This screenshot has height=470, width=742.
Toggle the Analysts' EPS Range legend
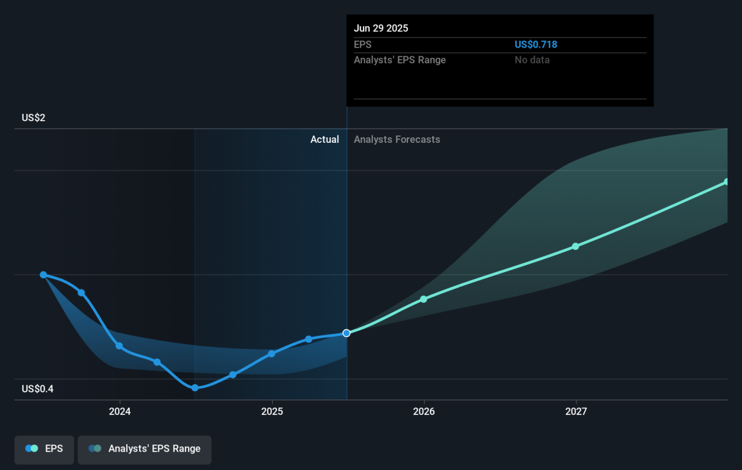pos(144,449)
